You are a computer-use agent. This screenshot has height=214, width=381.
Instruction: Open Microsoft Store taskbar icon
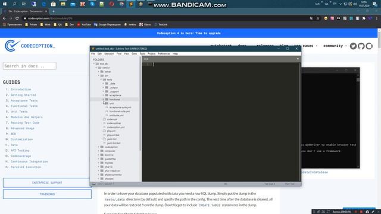(x=53, y=4)
